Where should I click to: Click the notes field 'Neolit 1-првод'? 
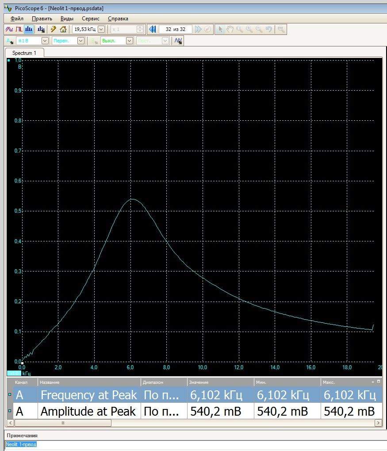[x=21, y=444]
